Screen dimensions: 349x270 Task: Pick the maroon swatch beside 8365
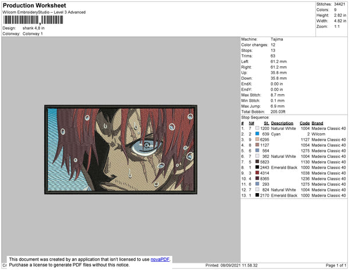tap(257, 178)
